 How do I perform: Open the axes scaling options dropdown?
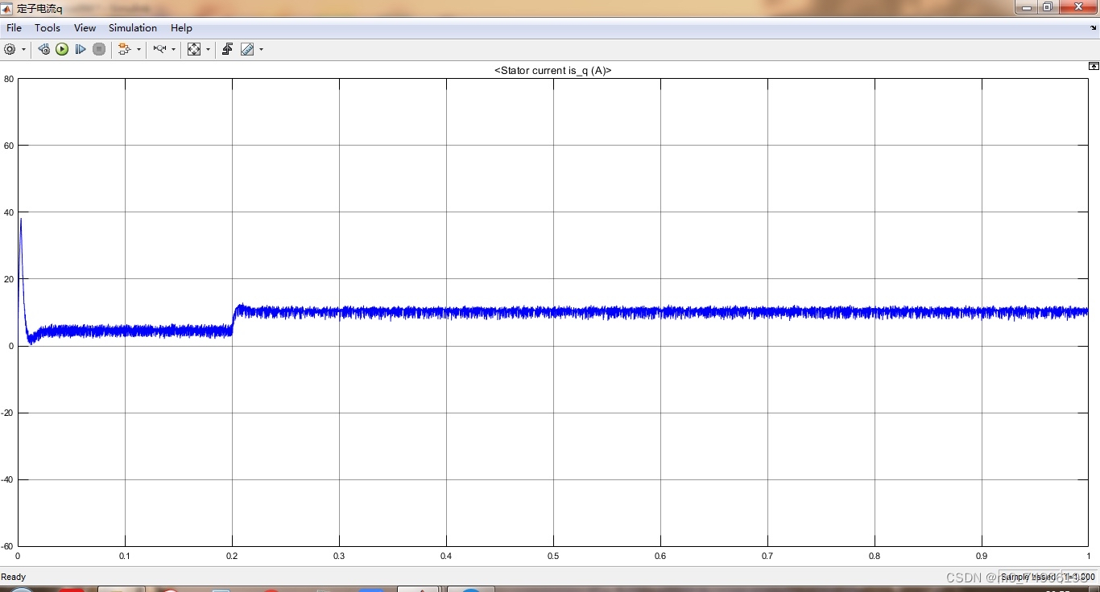[208, 49]
